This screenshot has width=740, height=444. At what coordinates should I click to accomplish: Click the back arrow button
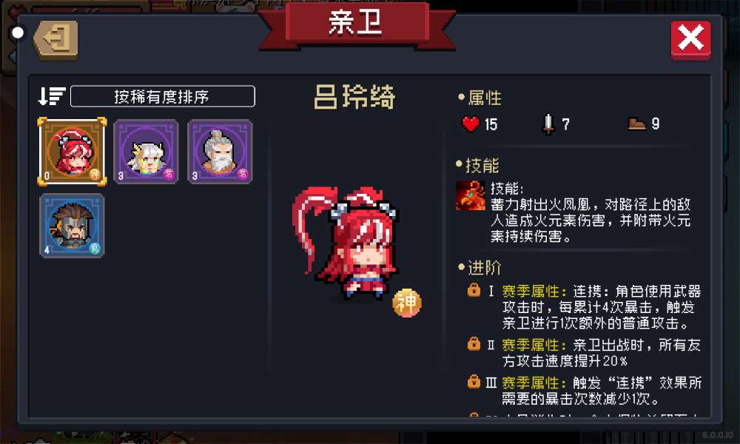point(56,40)
